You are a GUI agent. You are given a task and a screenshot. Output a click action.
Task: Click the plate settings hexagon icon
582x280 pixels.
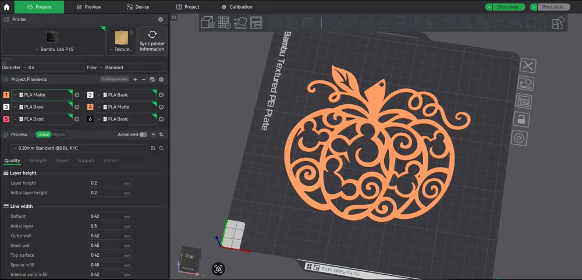[x=519, y=138]
